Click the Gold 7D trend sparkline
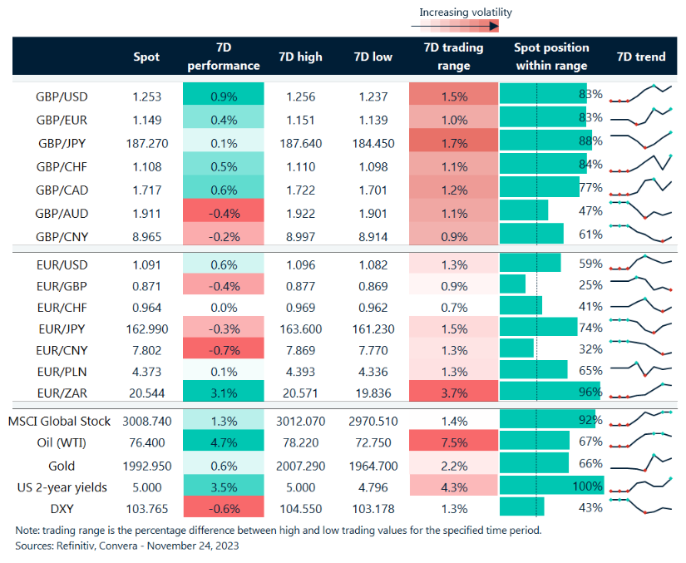Viewport: 686px width, 563px height. pyautogui.click(x=641, y=463)
